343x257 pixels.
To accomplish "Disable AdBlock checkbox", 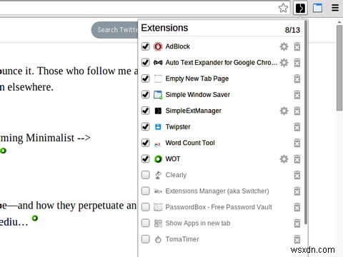I will click(146, 46).
